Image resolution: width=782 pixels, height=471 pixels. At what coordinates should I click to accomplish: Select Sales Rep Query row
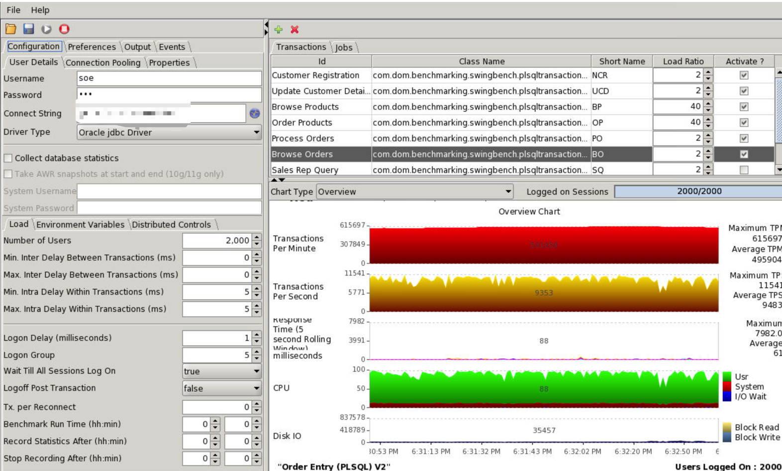tap(522, 170)
